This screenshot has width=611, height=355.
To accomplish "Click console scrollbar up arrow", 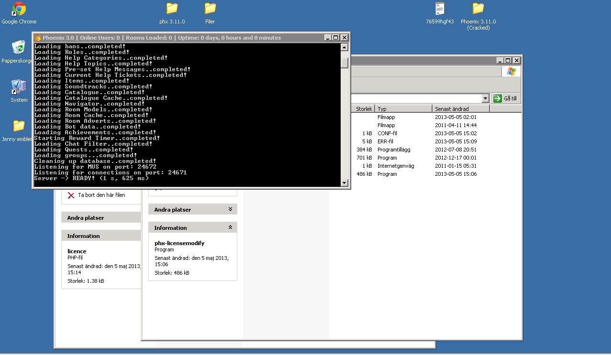I will click(x=344, y=47).
